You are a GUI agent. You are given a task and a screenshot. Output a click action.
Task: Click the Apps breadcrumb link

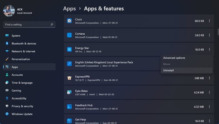pos(69,8)
